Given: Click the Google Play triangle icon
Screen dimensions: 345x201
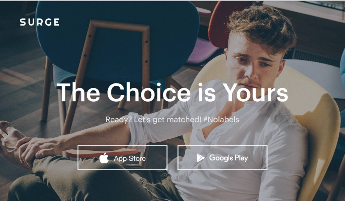Looking at the screenshot, I should pos(201,158).
